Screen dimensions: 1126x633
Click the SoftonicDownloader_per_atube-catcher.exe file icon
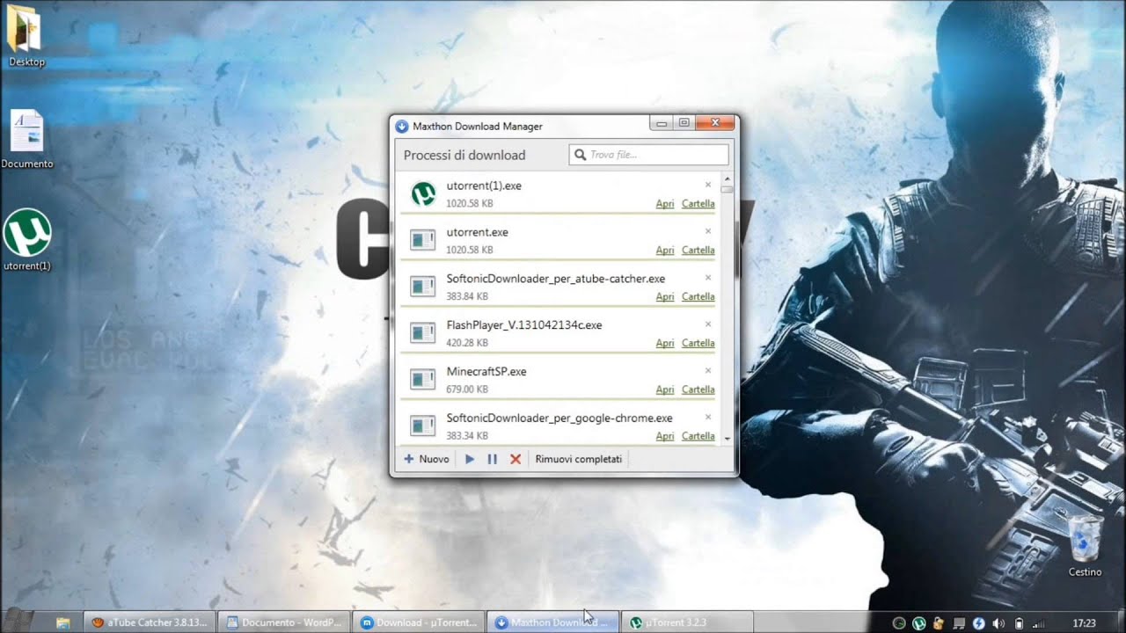point(423,287)
